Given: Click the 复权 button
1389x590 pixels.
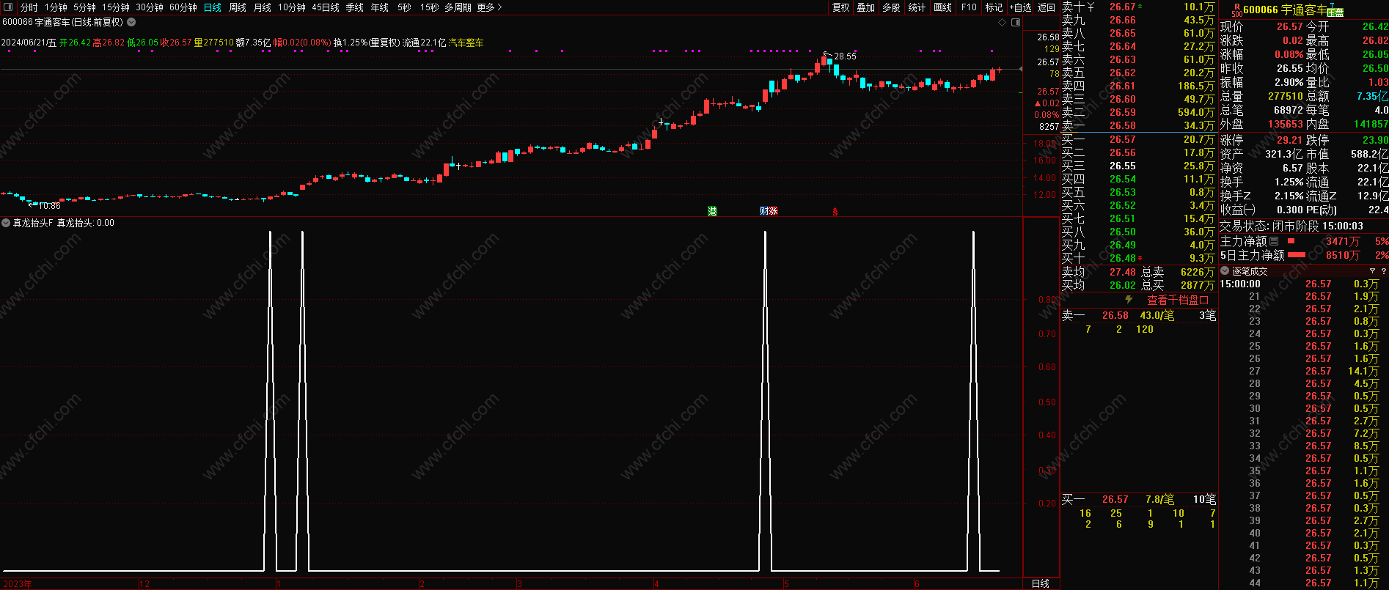Looking at the screenshot, I should [841, 7].
